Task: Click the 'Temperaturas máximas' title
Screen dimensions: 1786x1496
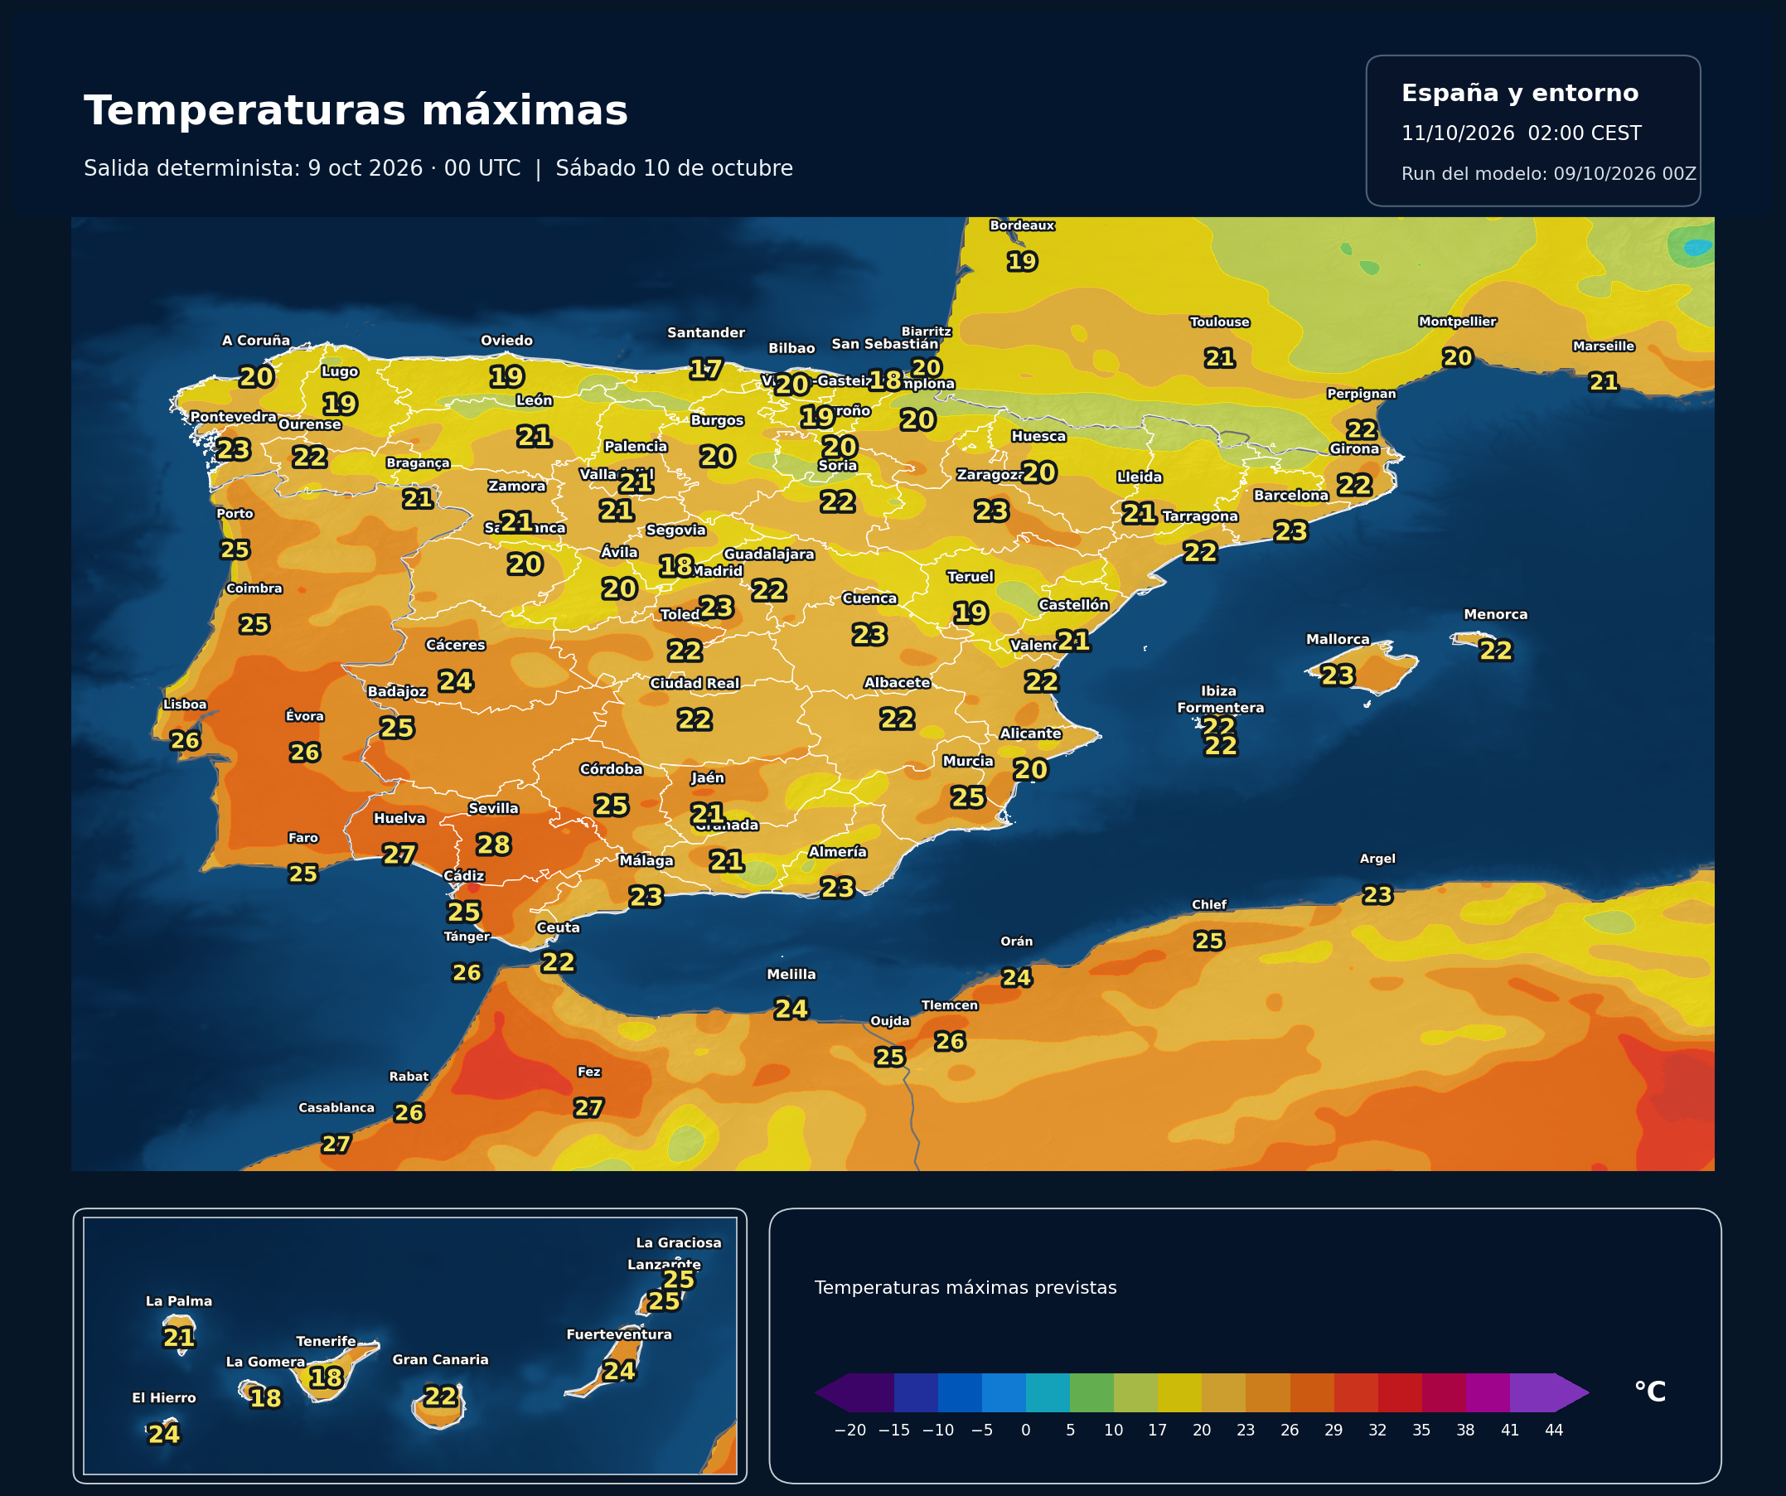Action: (356, 111)
